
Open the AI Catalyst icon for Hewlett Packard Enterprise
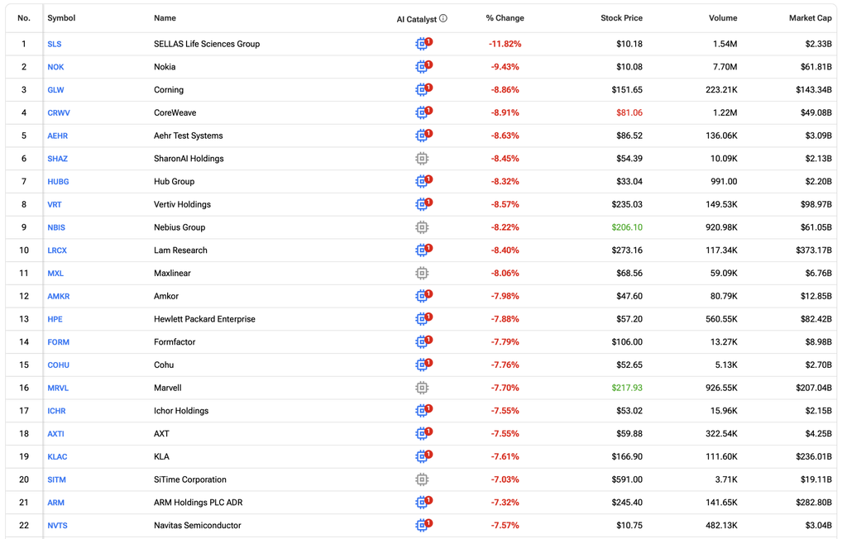pyautogui.click(x=423, y=318)
